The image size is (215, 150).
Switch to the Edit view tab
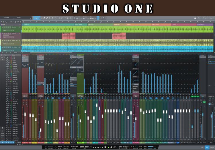pyautogui.click(x=202, y=148)
